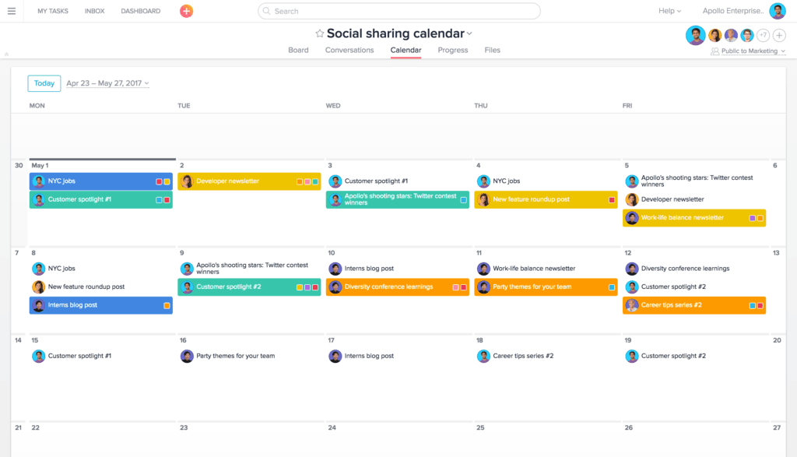Viewport: 797px width, 457px height.
Task: Favorite the project with the star icon
Action: pyautogui.click(x=319, y=33)
